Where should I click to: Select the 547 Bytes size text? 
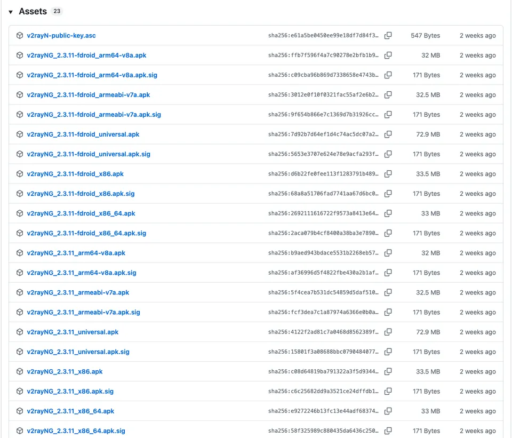[x=425, y=35]
